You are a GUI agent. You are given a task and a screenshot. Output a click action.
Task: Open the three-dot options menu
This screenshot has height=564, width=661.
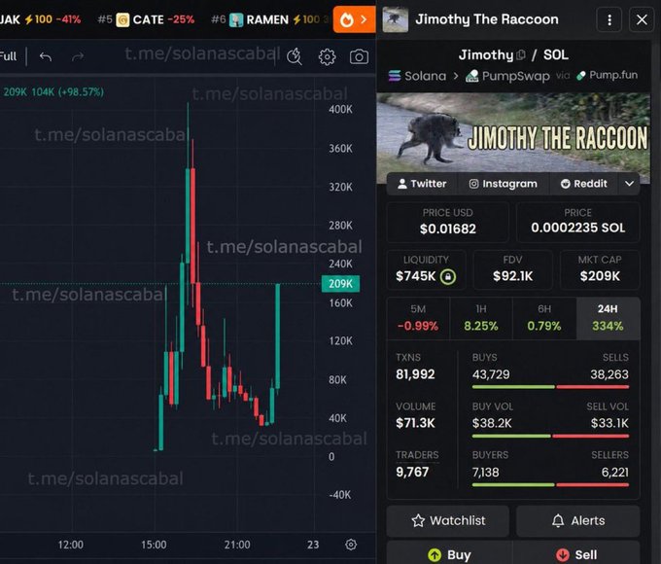tap(609, 19)
